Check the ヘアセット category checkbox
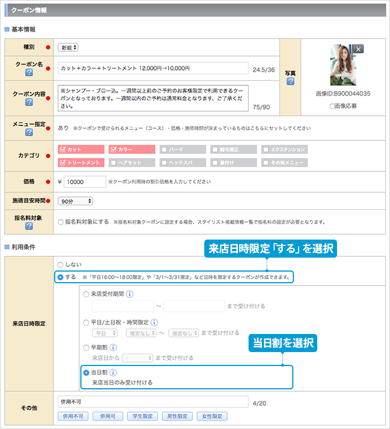390x429 pixels. click(114, 163)
